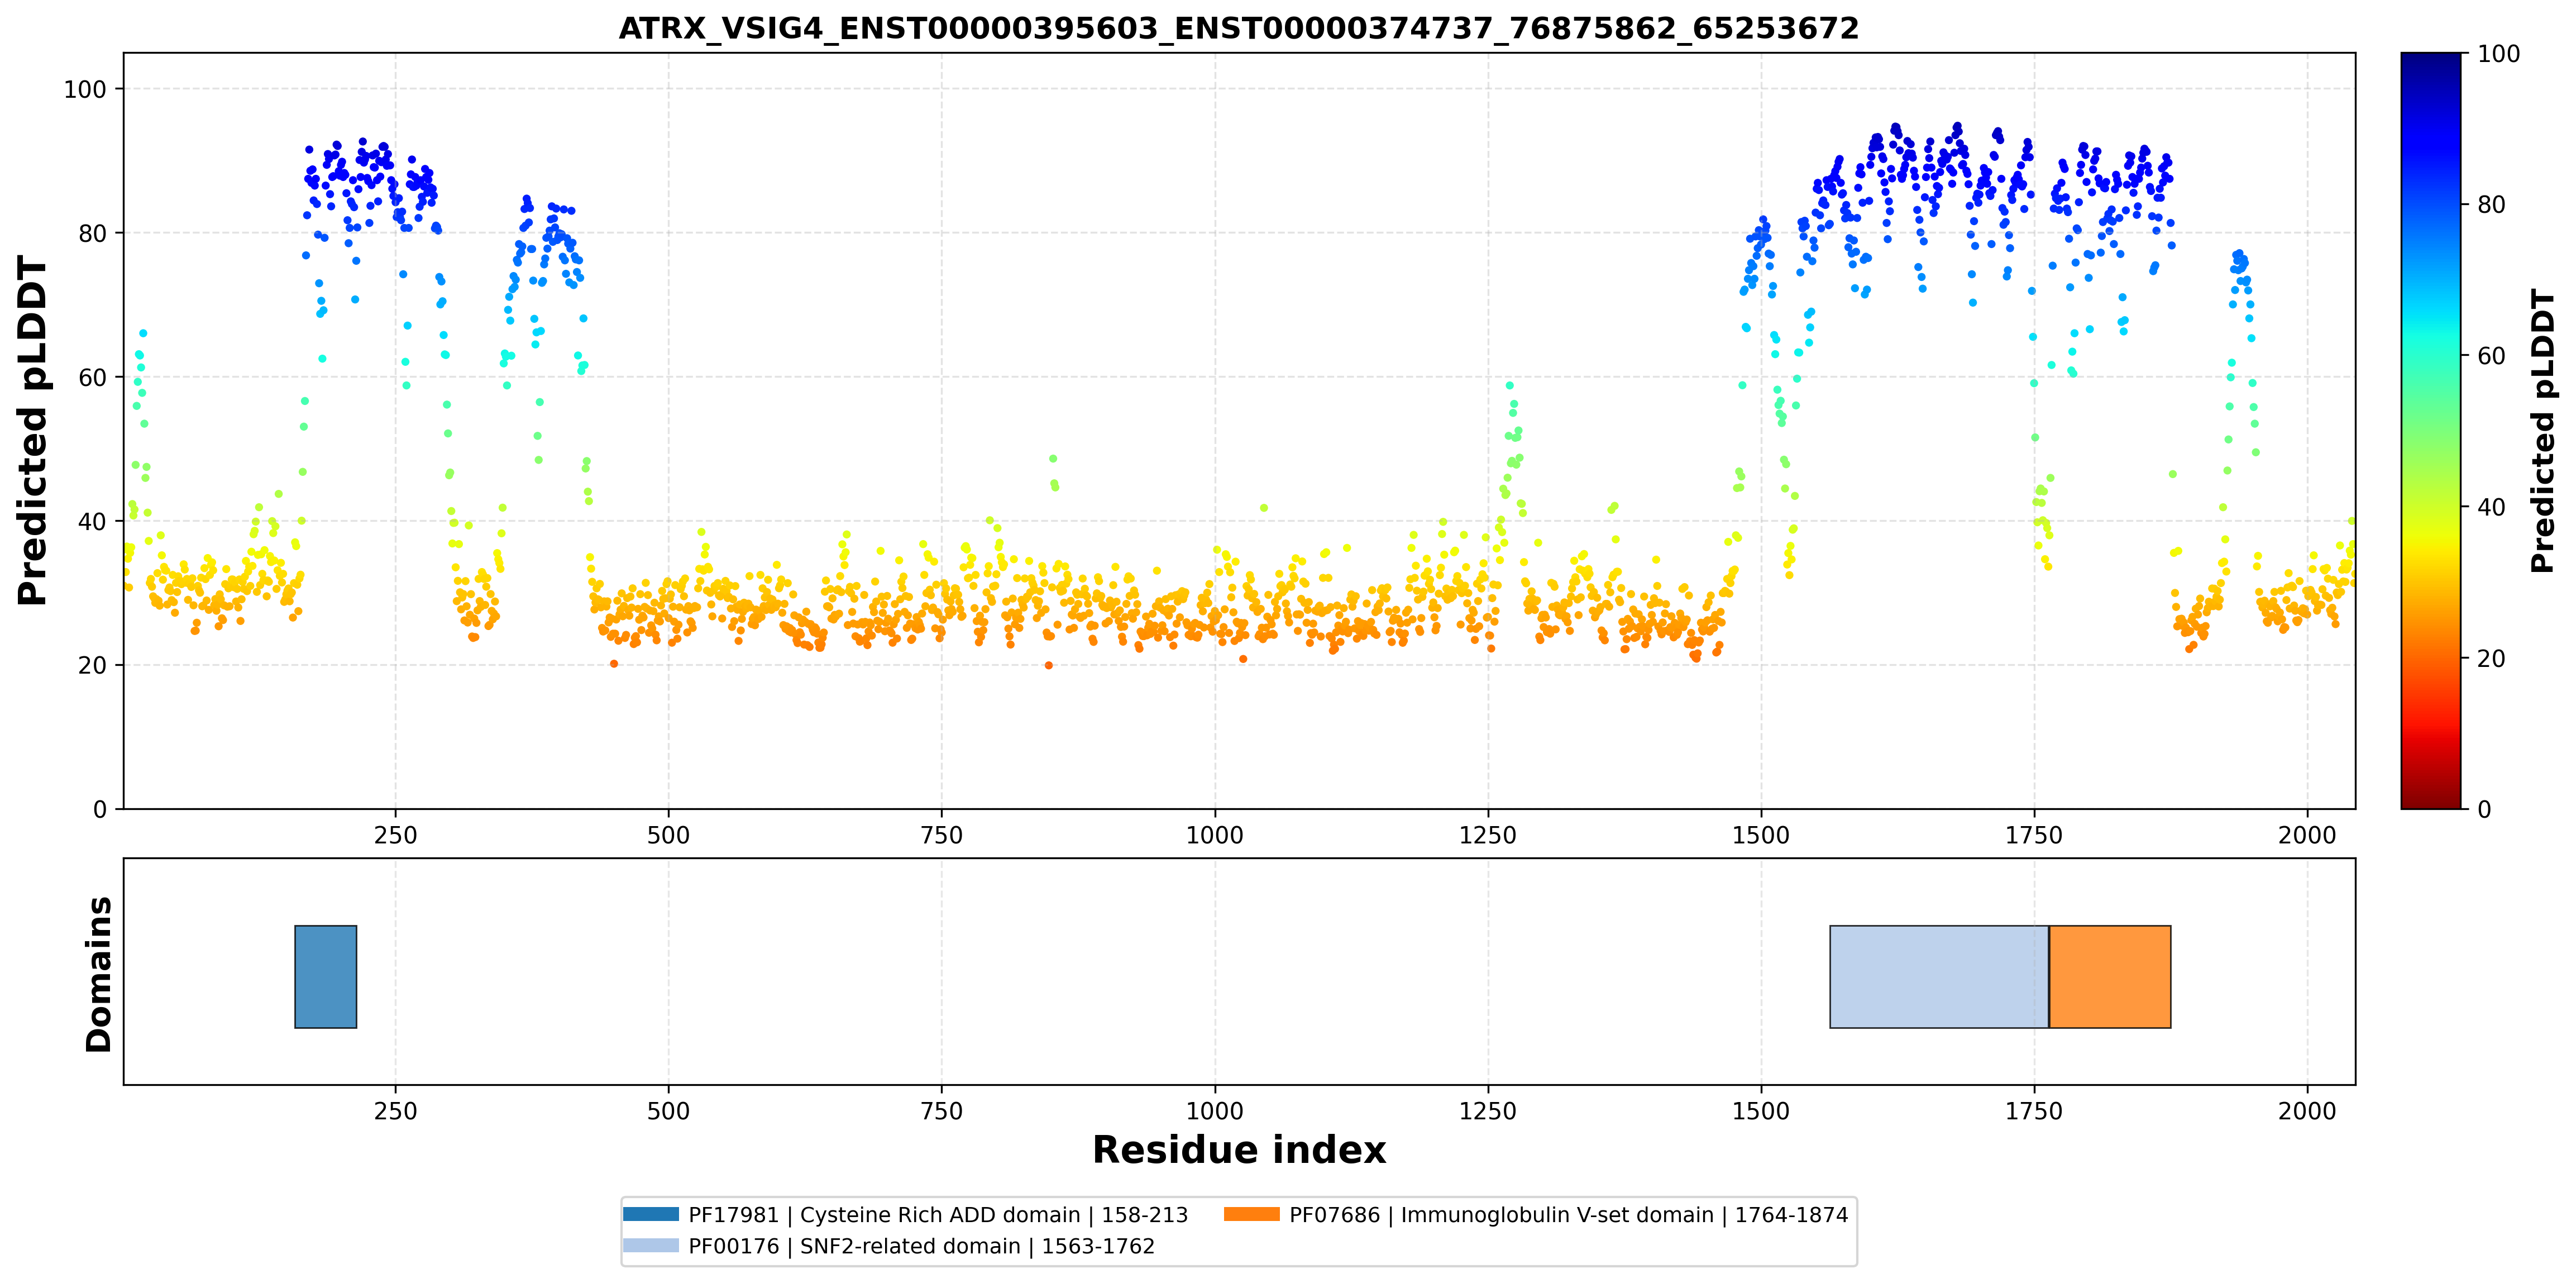The image size is (2576, 1283).
Task: Click the orange PF07686 legend swatch
Action: coord(1251,1214)
